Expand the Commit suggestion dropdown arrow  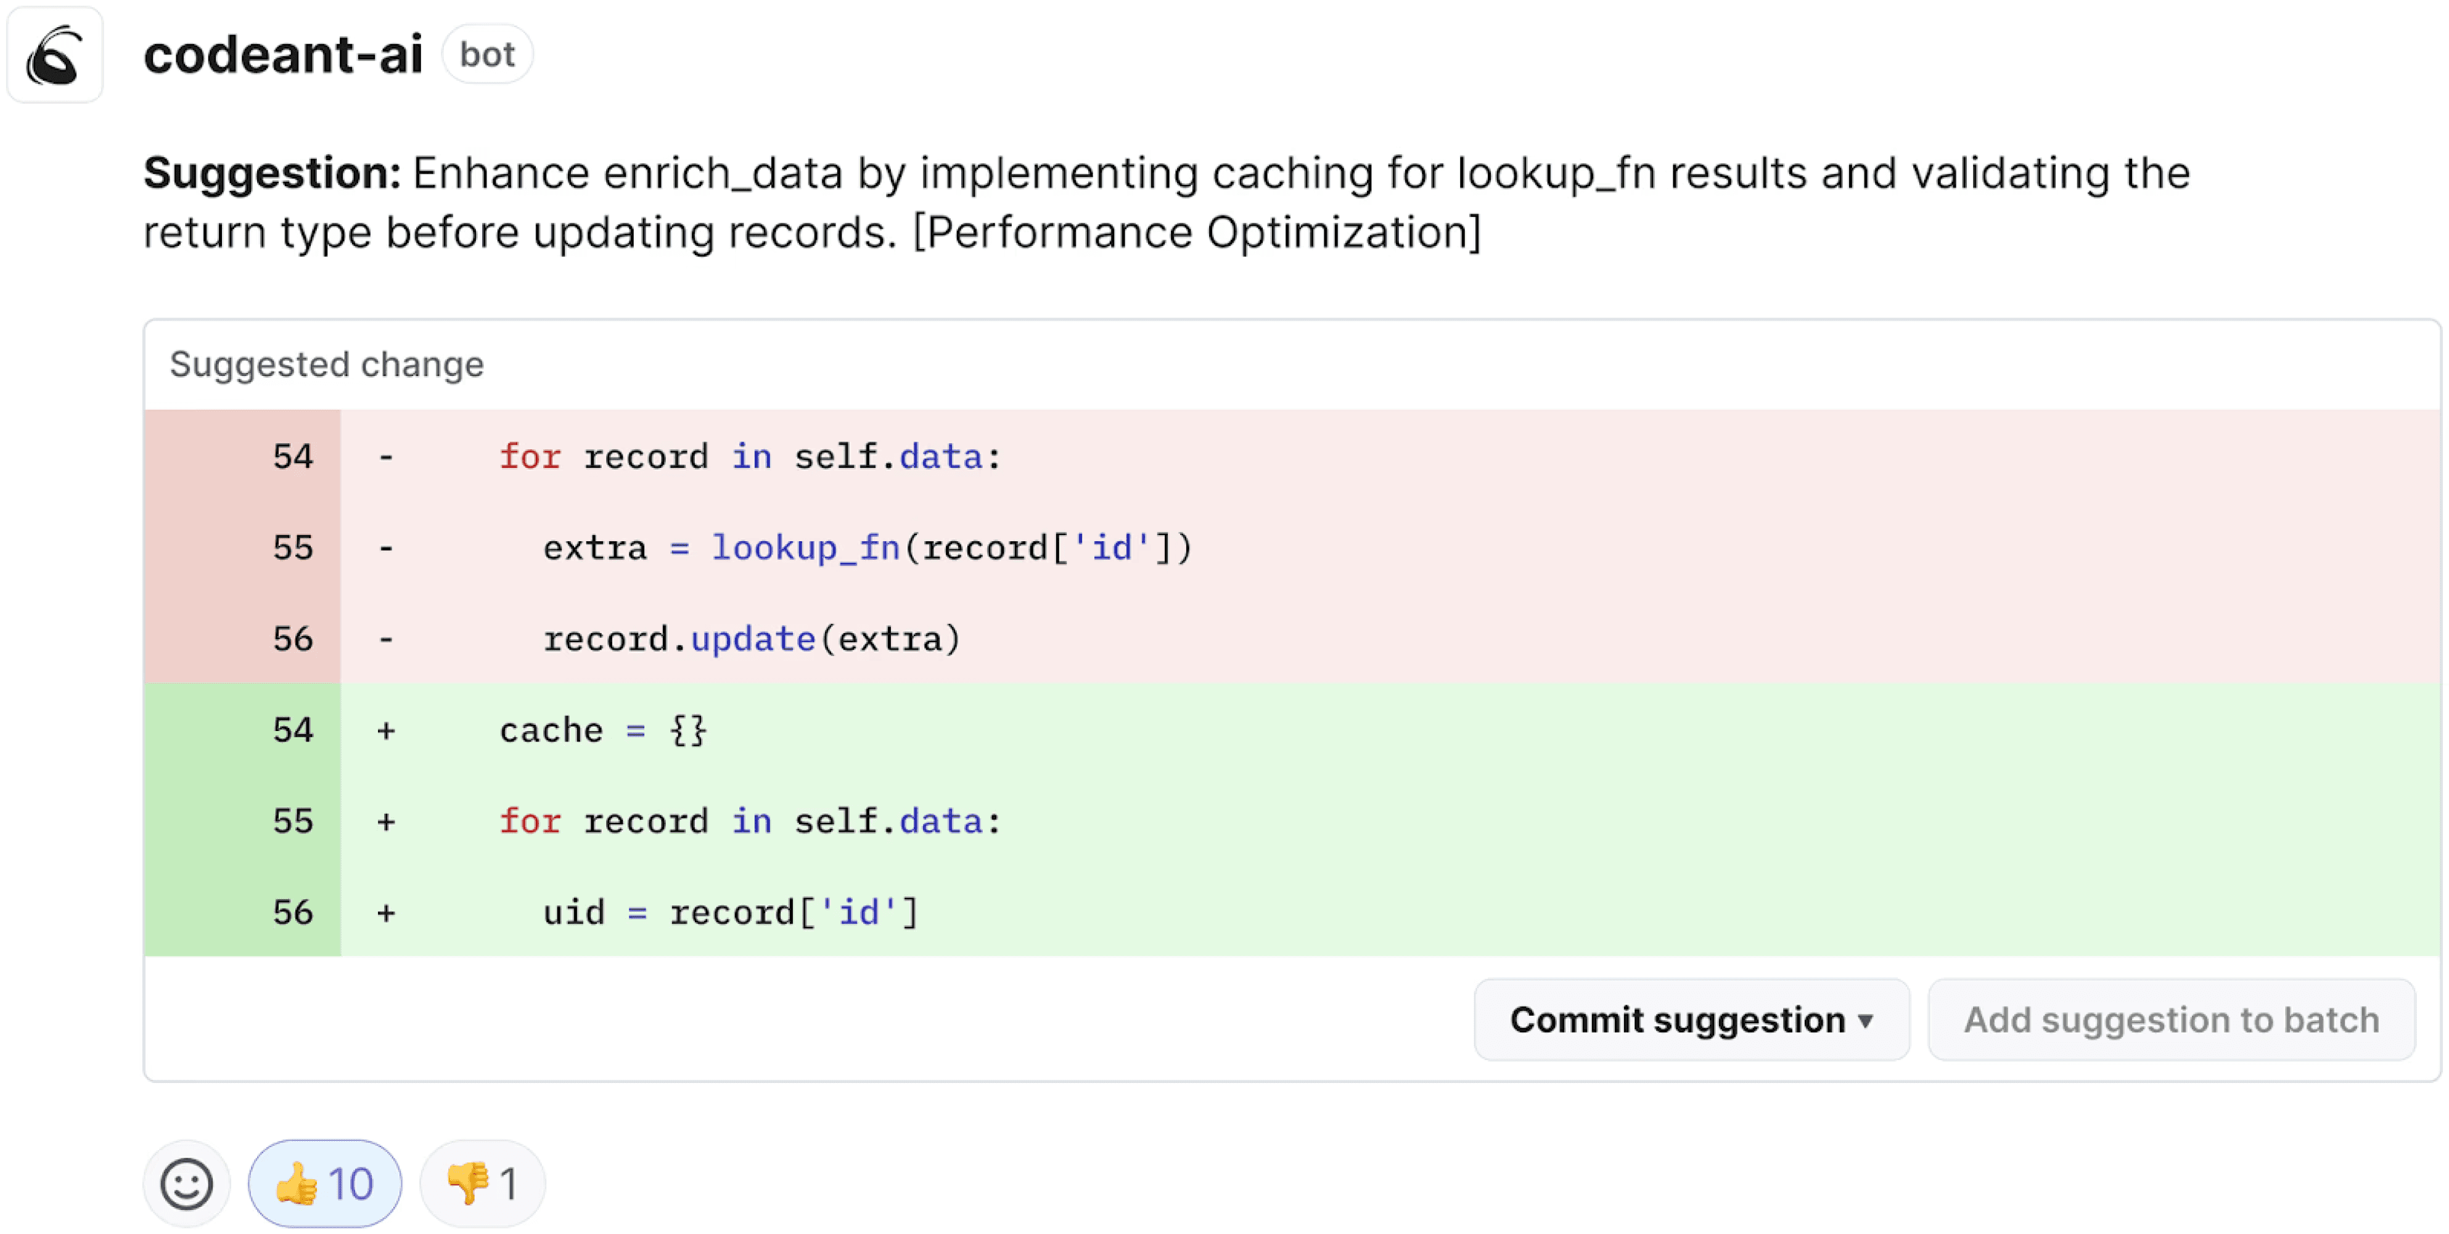pos(1866,1021)
